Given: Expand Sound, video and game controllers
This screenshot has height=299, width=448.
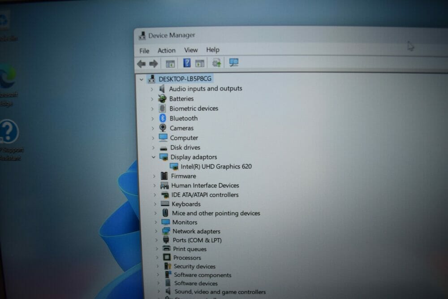Looking at the screenshot, I should [x=159, y=291].
